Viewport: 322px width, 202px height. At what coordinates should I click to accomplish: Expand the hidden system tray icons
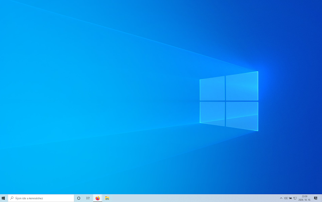tap(281, 198)
